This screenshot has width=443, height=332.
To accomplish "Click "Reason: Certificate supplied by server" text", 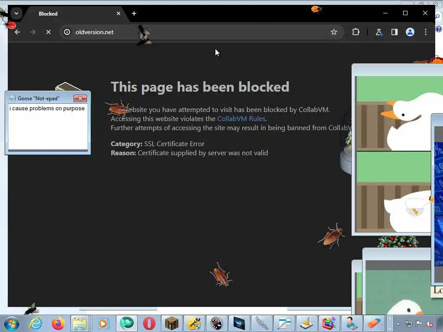I will (x=189, y=153).
